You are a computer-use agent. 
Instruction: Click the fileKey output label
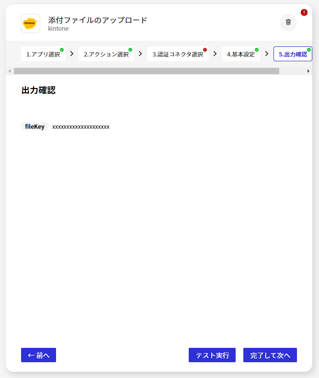(34, 127)
